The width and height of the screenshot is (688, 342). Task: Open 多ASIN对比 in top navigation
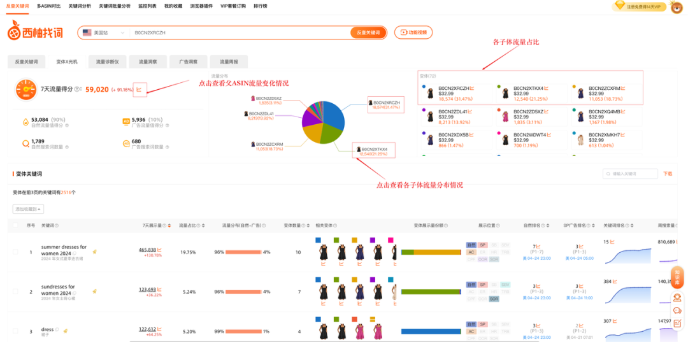(48, 6)
